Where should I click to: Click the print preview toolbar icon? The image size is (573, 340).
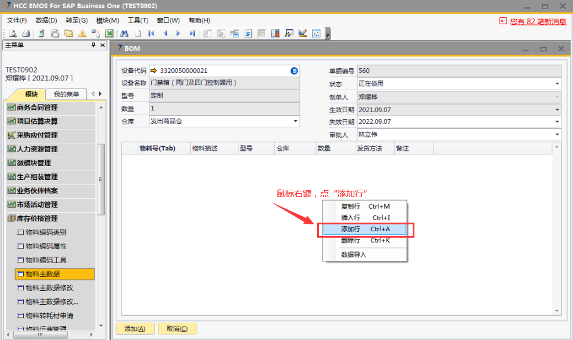pos(12,34)
